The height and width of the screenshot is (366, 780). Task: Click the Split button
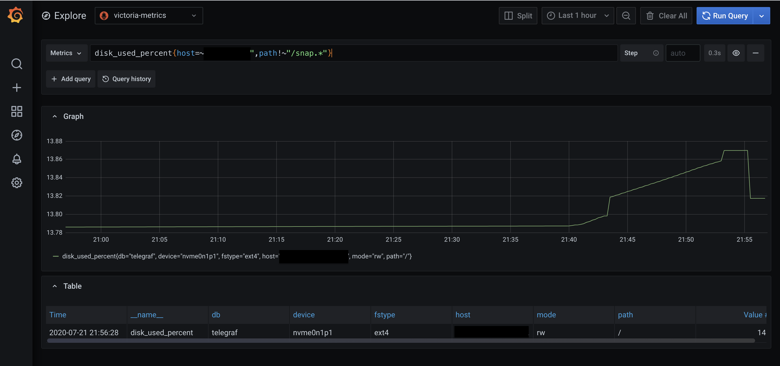518,16
